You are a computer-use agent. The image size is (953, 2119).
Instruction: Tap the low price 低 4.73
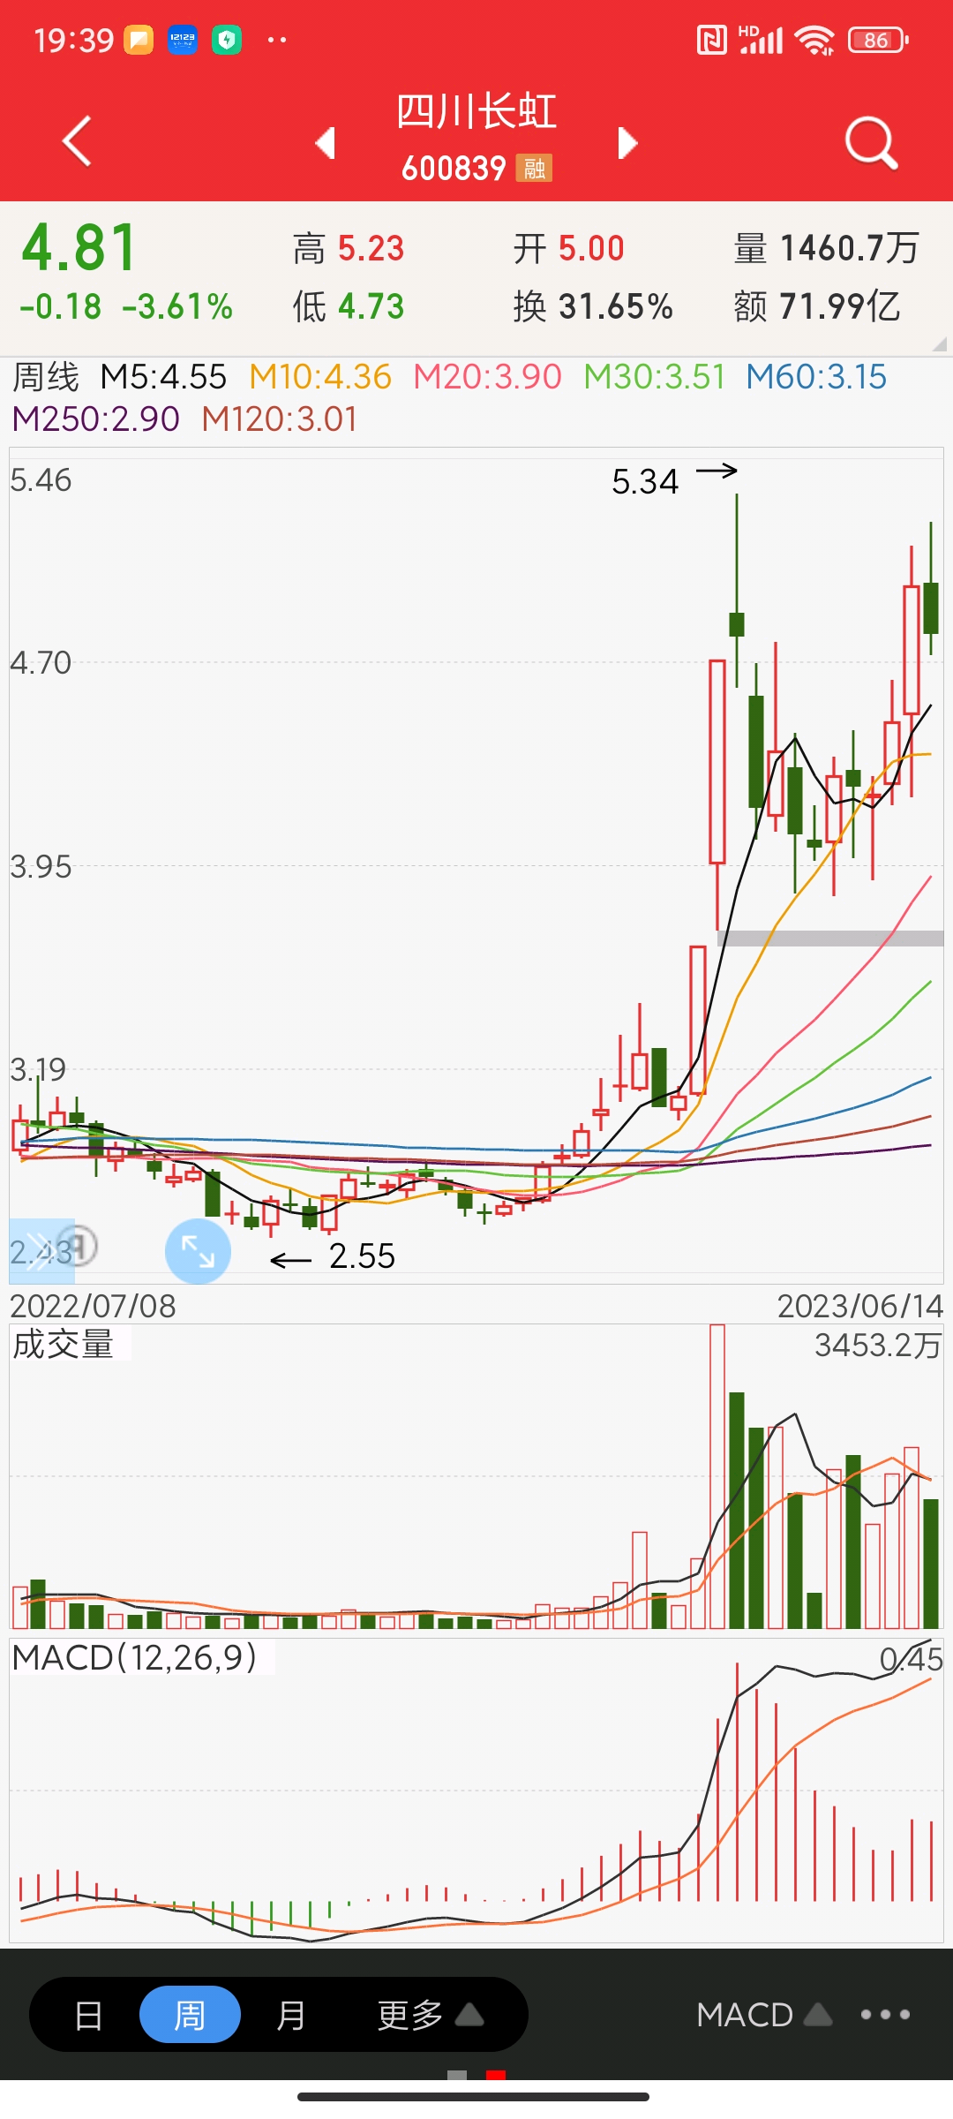[x=349, y=306]
